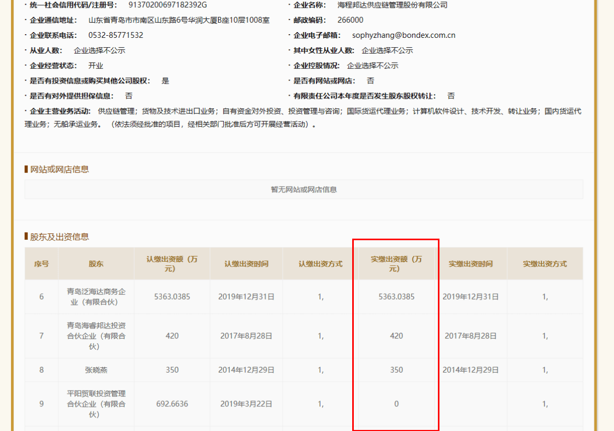614x431 pixels.
Task: Click the paid-in amount 5363.0385 in row 6
Action: 396,296
